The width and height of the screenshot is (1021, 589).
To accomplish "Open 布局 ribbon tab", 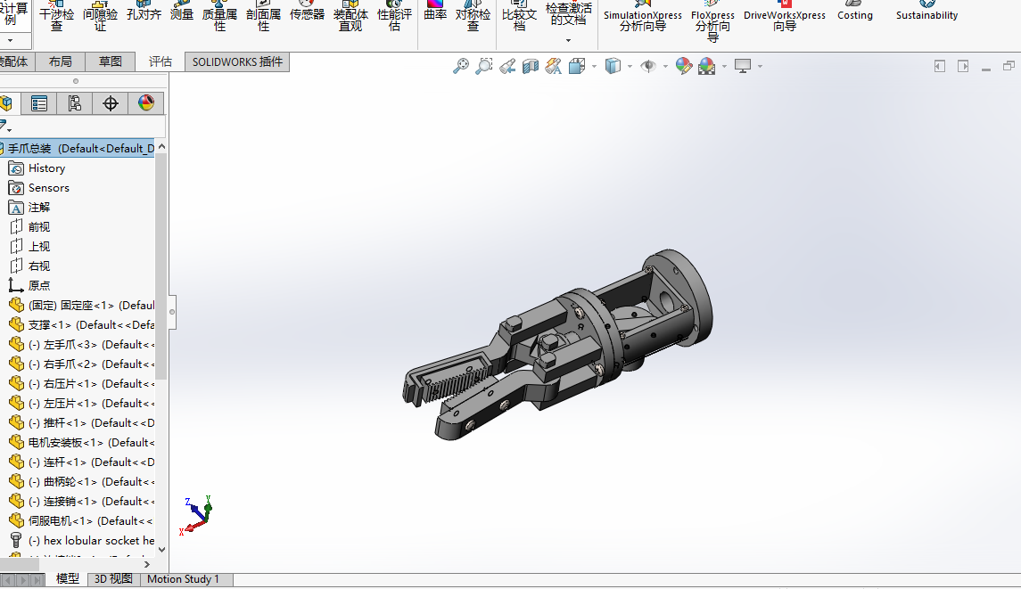I will [x=60, y=61].
